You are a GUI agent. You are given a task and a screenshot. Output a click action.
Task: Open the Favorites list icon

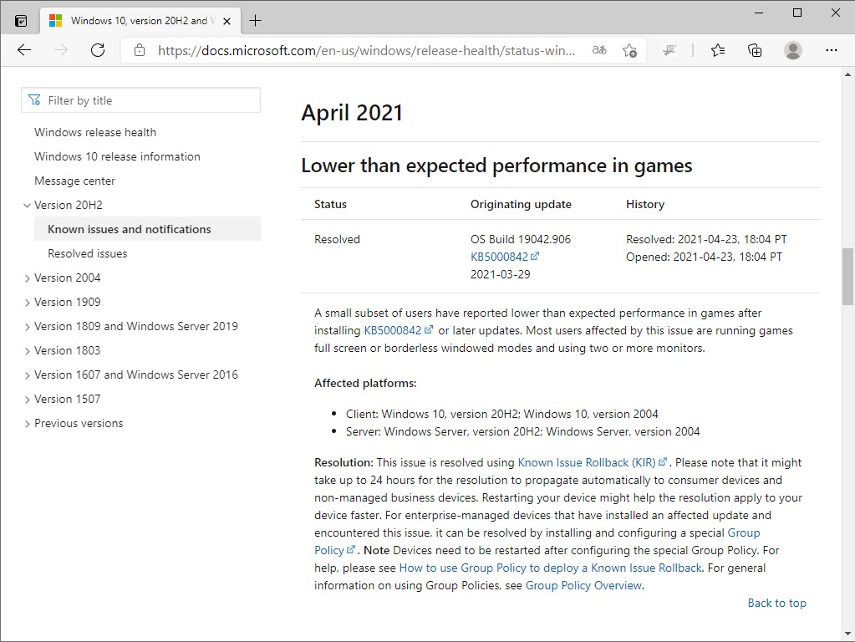pos(718,50)
